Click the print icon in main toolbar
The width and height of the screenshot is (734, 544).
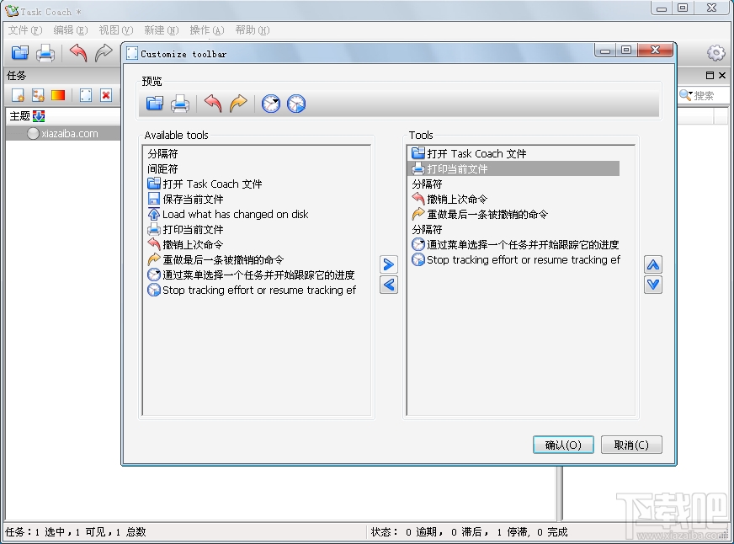point(45,53)
